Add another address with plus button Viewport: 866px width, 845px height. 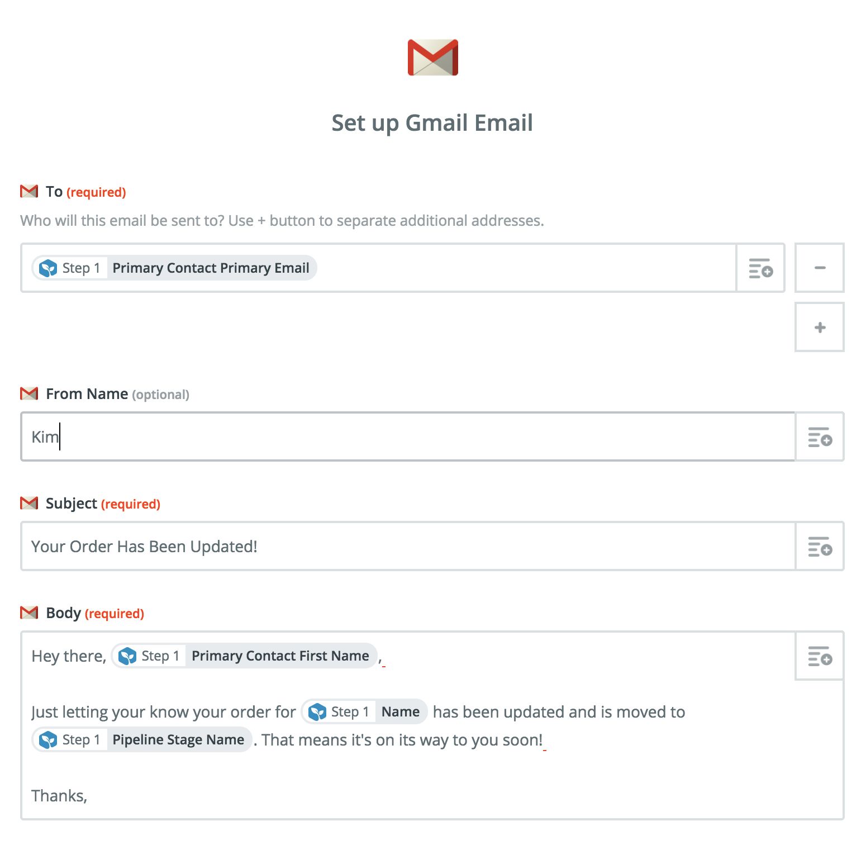(x=820, y=327)
